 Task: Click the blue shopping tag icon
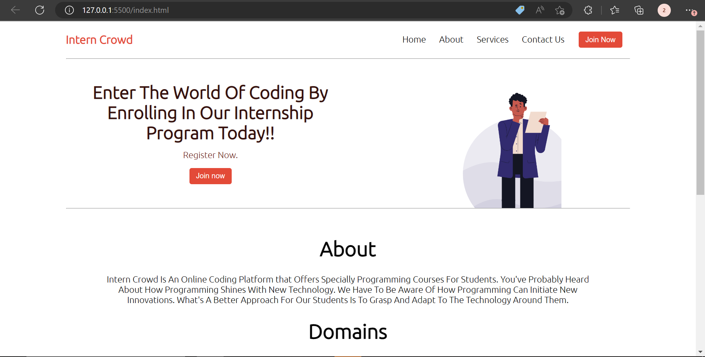click(x=520, y=10)
